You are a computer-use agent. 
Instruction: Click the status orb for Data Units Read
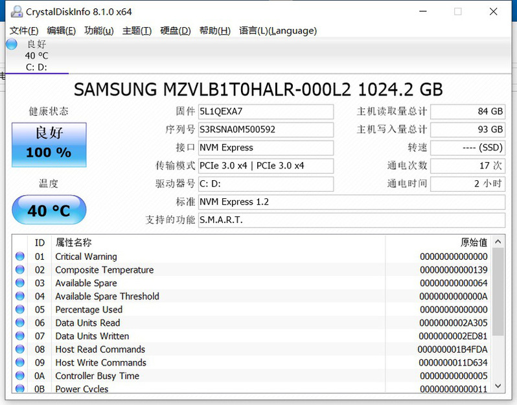20,322
